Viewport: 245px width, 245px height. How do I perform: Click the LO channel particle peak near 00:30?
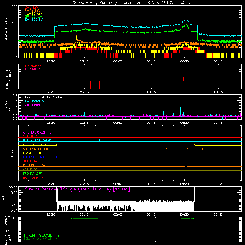click(x=186, y=75)
